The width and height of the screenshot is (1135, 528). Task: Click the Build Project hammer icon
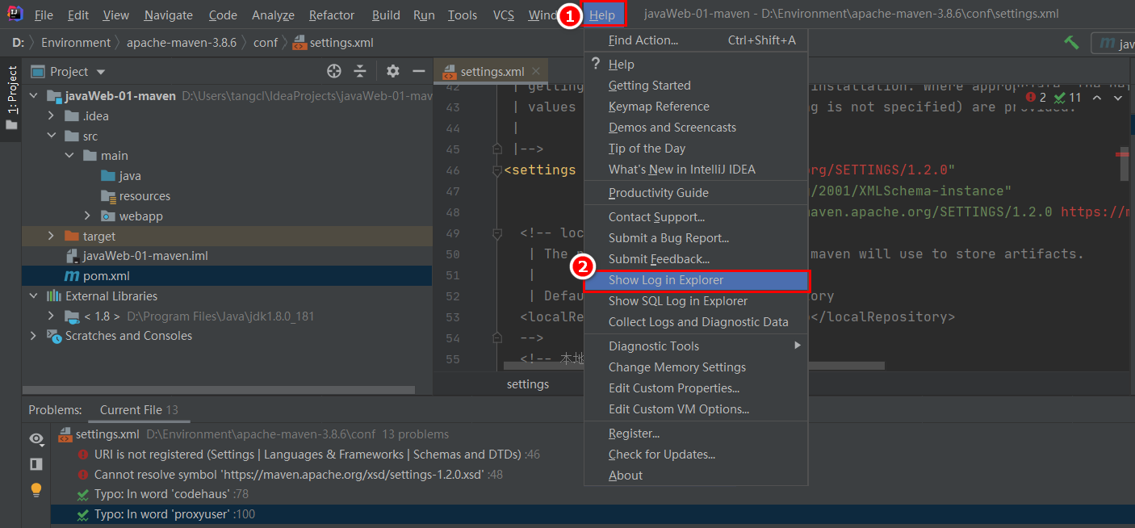tap(1071, 43)
